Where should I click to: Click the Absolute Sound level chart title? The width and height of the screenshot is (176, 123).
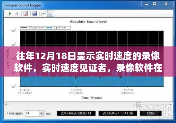point(88,22)
